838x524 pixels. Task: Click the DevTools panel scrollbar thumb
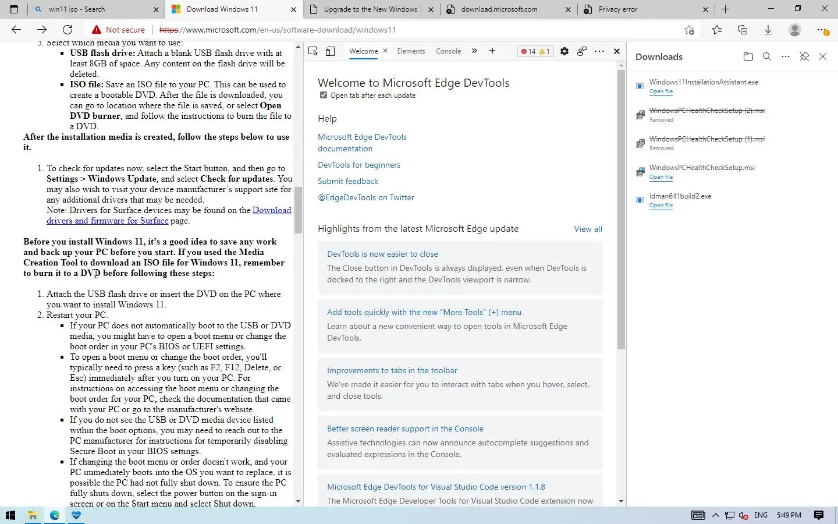pyautogui.click(x=621, y=210)
